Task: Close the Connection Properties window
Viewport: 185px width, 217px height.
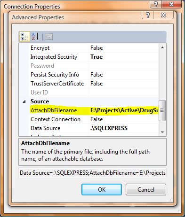Action: [x=171, y=4]
